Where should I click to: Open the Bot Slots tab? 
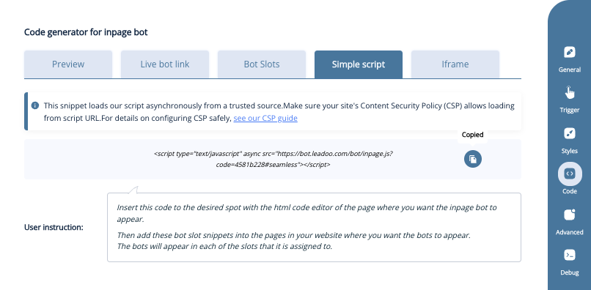(262, 64)
